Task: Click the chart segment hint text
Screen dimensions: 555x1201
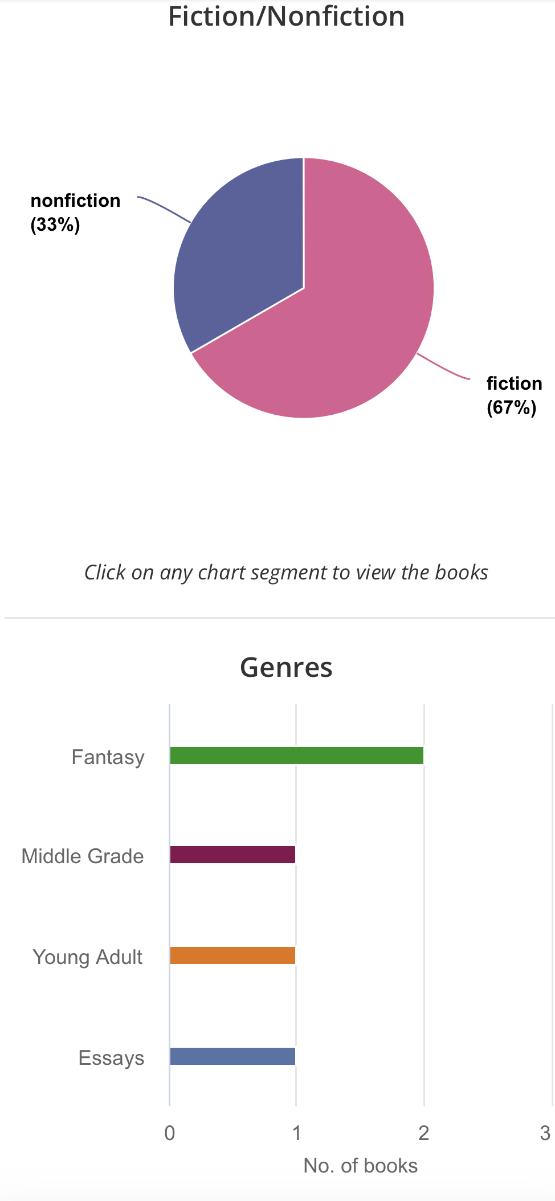Action: [286, 573]
